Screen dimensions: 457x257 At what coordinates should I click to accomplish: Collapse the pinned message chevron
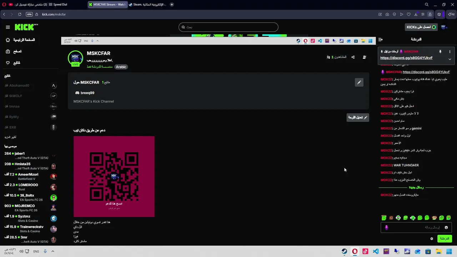450,59
